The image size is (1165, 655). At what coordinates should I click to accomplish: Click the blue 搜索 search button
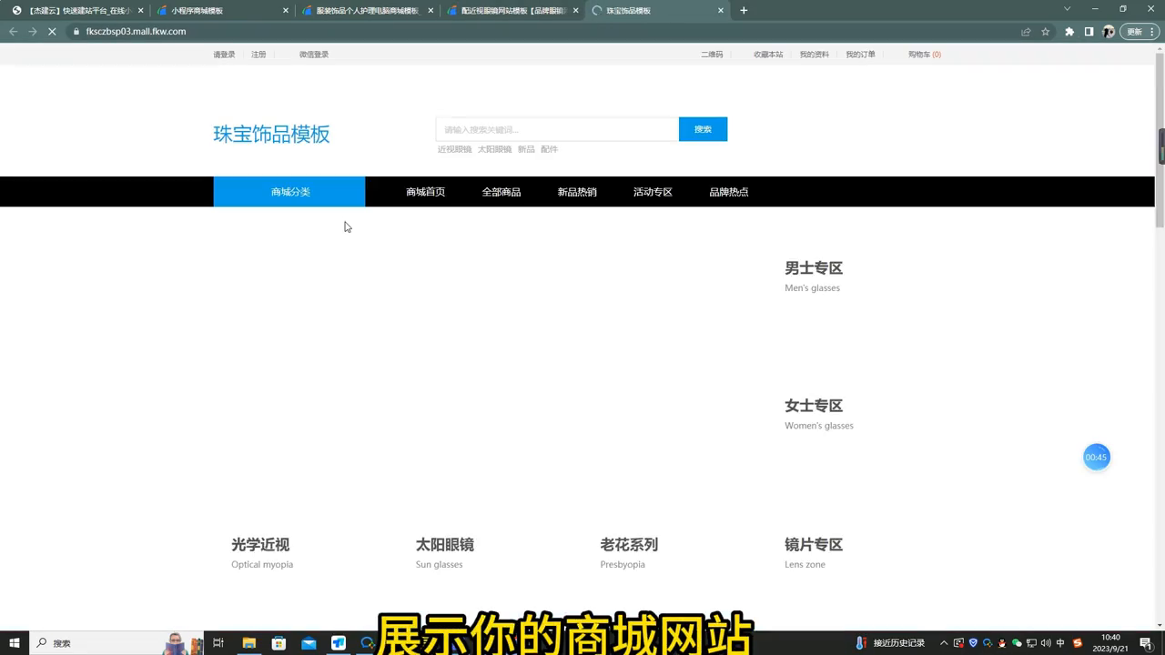(702, 128)
